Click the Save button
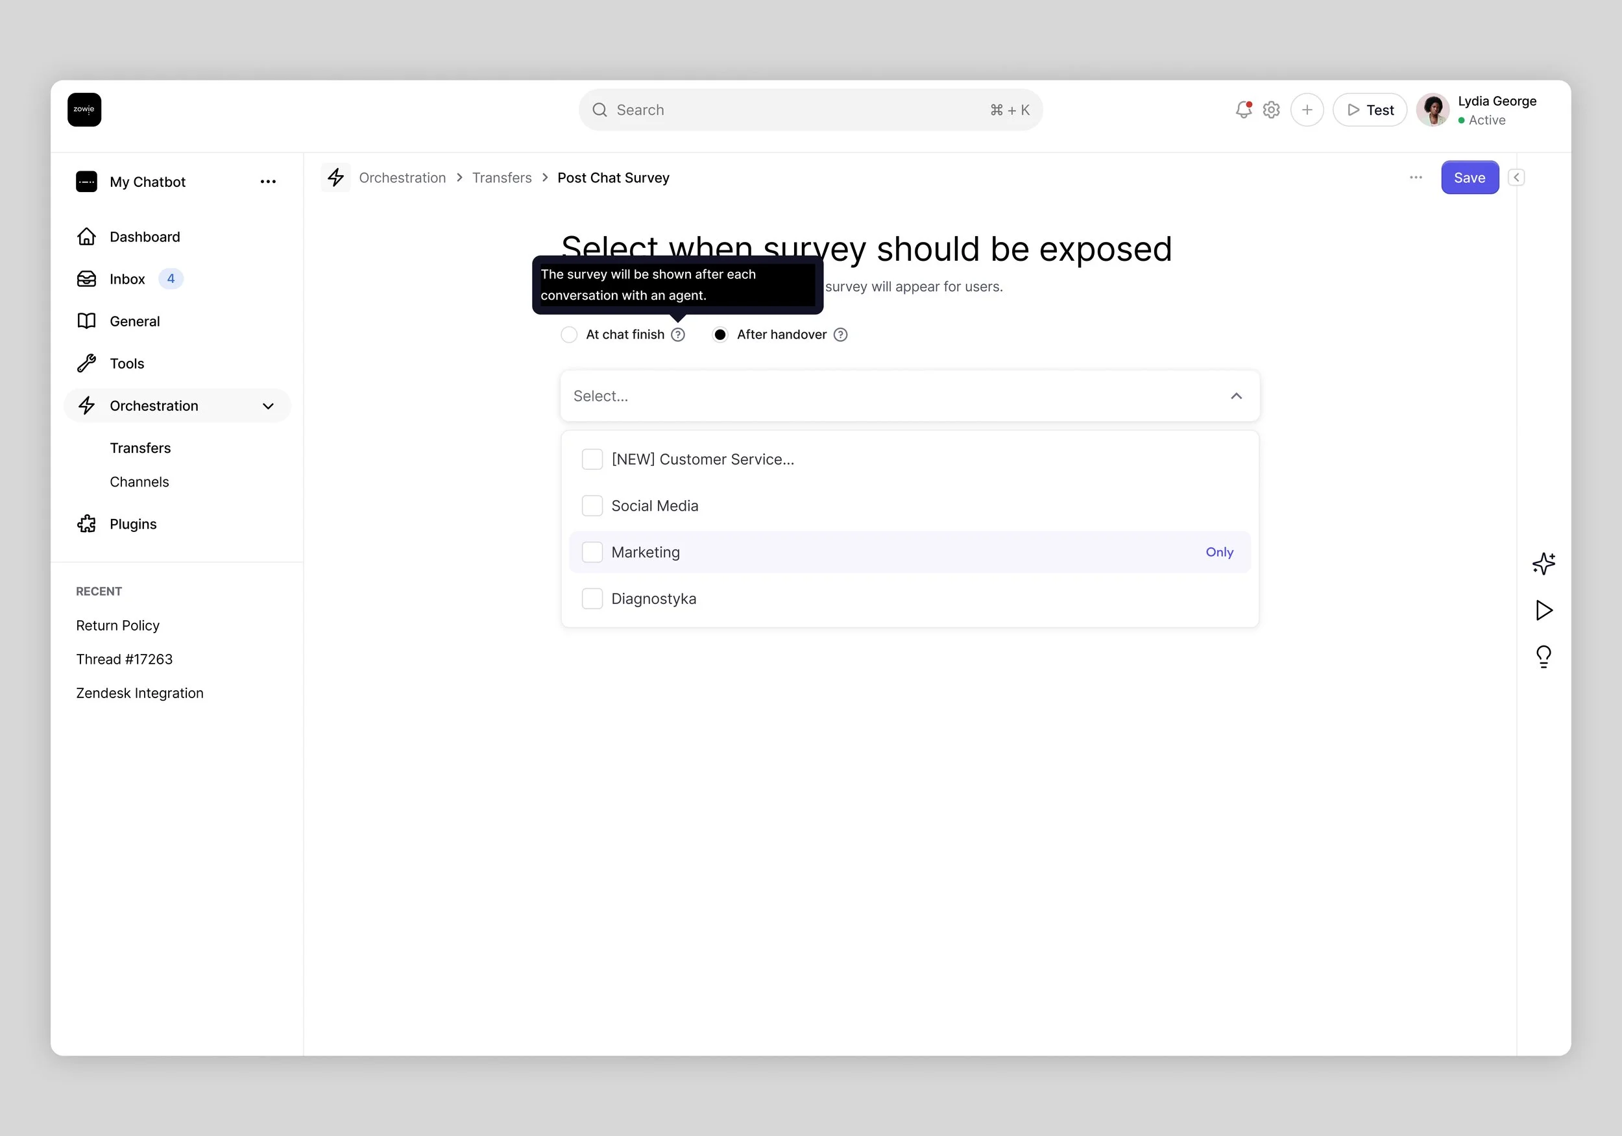This screenshot has height=1136, width=1622. (1469, 178)
